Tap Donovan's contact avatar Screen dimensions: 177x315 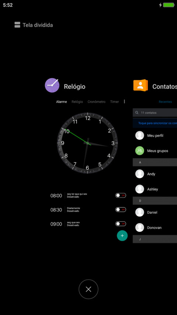(140, 227)
